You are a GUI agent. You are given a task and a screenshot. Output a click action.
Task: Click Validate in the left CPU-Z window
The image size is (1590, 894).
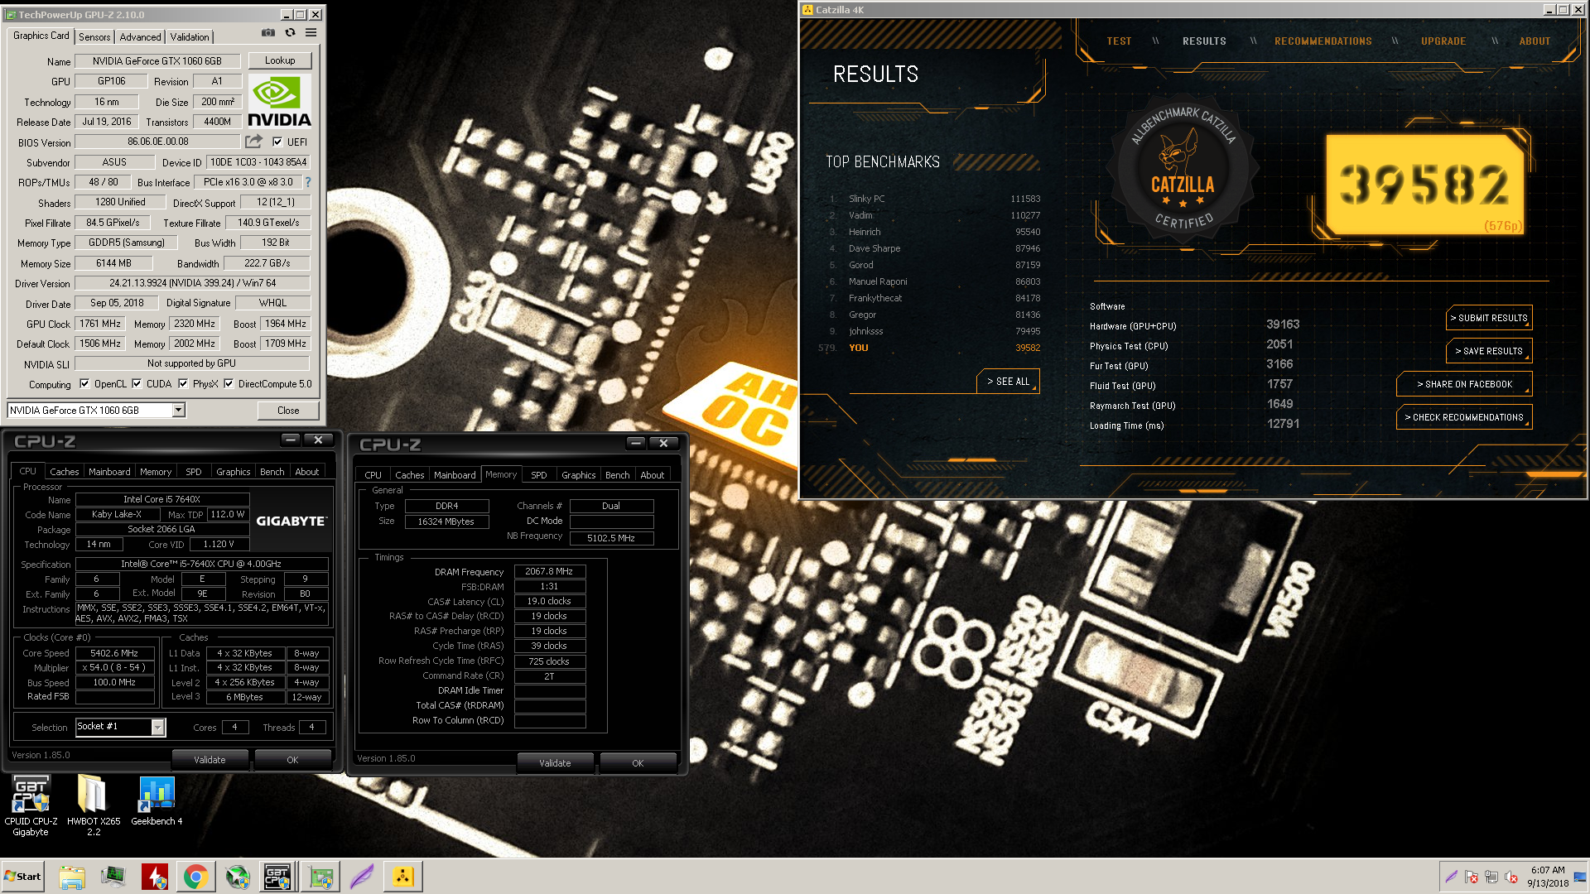pyautogui.click(x=210, y=760)
